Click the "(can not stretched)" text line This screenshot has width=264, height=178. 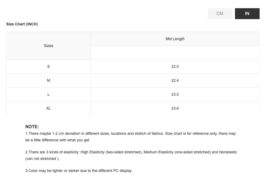click(42, 159)
